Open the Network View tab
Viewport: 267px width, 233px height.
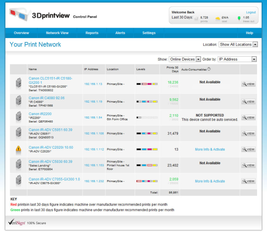(57, 33)
